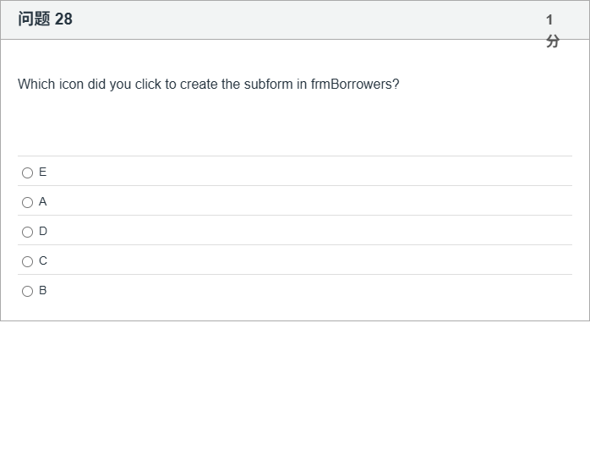Choose the radio button for answer D

pos(27,232)
